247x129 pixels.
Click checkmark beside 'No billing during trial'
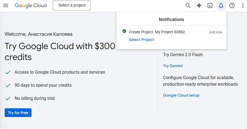(x=8, y=98)
